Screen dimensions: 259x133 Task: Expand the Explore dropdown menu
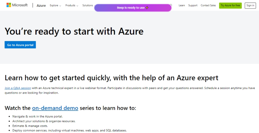tap(55, 5)
